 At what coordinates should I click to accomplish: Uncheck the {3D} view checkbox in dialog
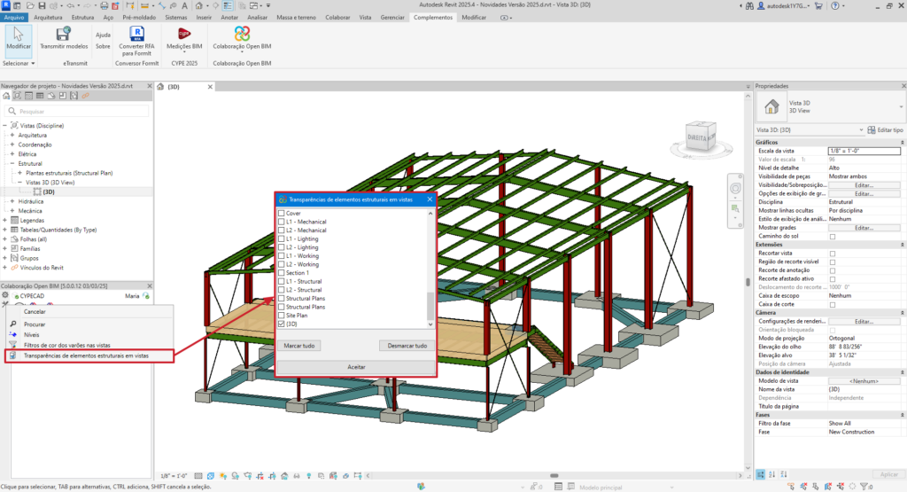282,324
